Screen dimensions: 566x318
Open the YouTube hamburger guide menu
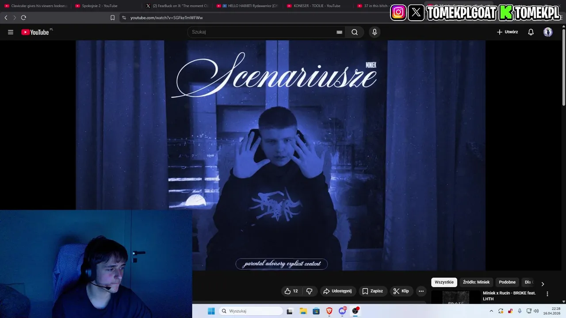coord(11,32)
